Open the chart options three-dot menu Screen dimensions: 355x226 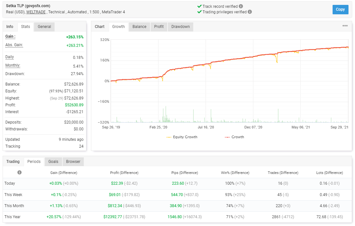pyautogui.click(x=345, y=26)
